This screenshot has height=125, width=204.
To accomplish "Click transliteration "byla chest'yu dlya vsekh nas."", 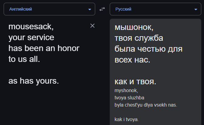I will pos(145,105).
